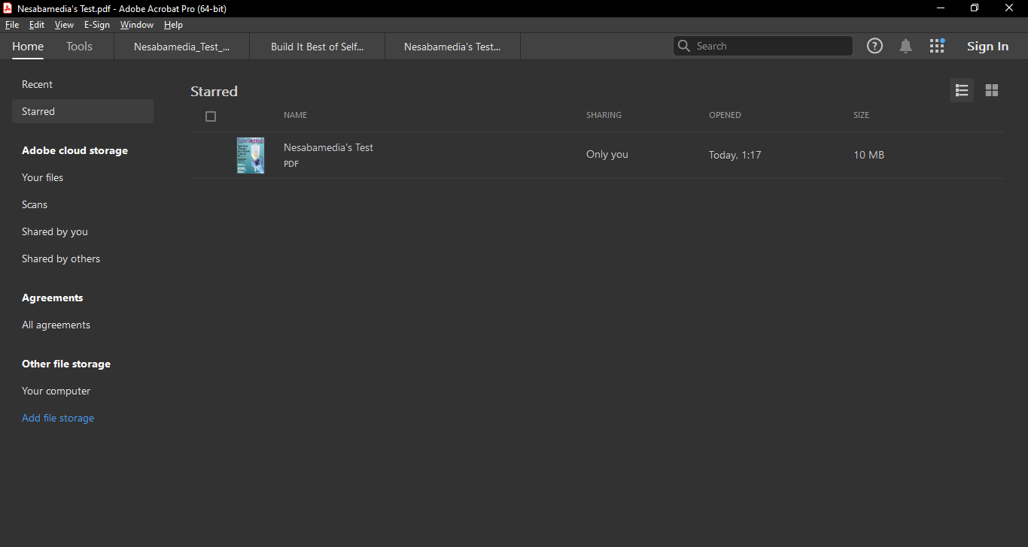Open the E-Sign menu
This screenshot has height=547, width=1028.
pyautogui.click(x=96, y=25)
